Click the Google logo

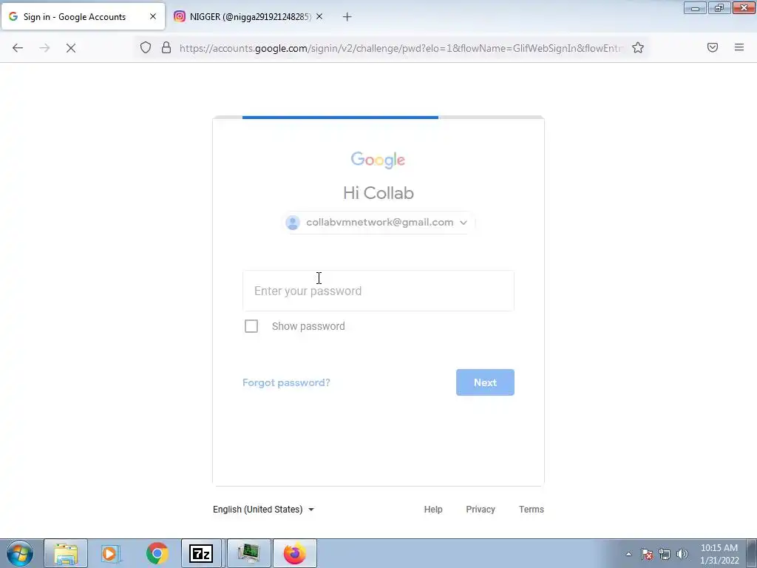(378, 160)
